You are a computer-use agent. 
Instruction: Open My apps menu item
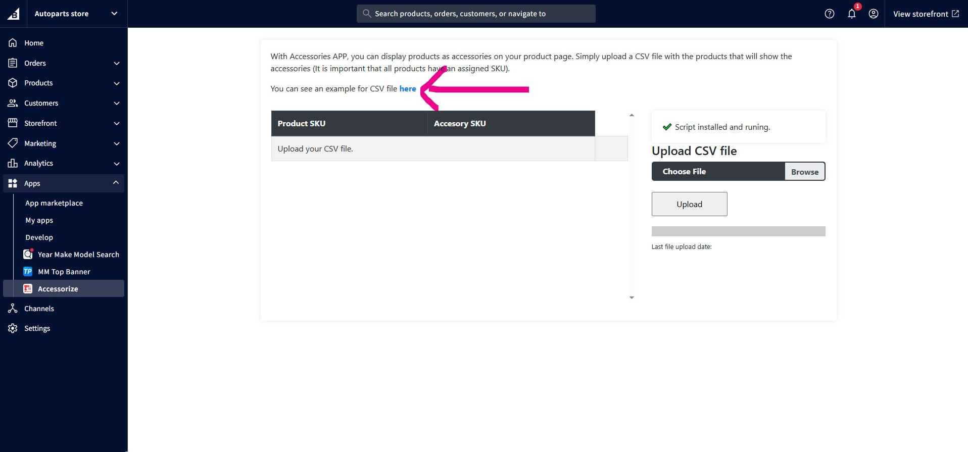(x=39, y=220)
